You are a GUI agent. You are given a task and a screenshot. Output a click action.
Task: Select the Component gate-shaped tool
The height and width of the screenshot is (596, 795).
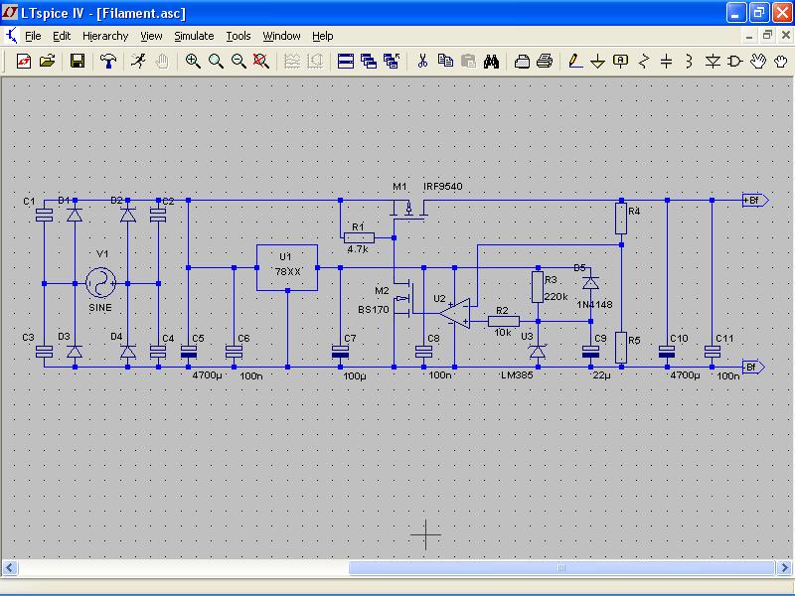click(734, 62)
